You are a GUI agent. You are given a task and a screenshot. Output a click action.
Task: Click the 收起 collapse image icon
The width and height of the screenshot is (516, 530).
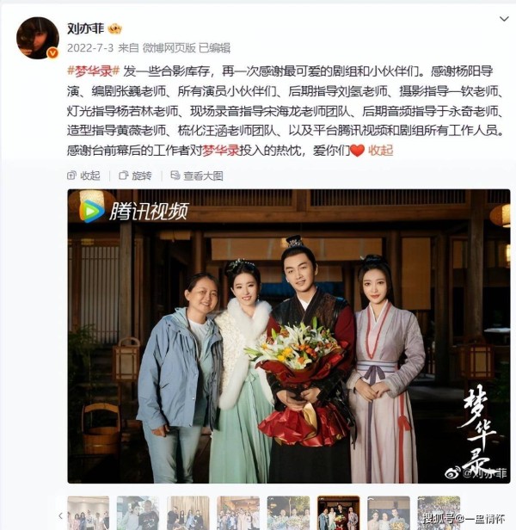point(83,176)
